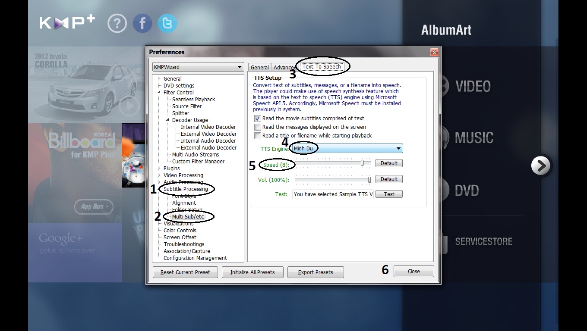Select Subtitle Processing in the tree
The width and height of the screenshot is (587, 331).
[186, 189]
